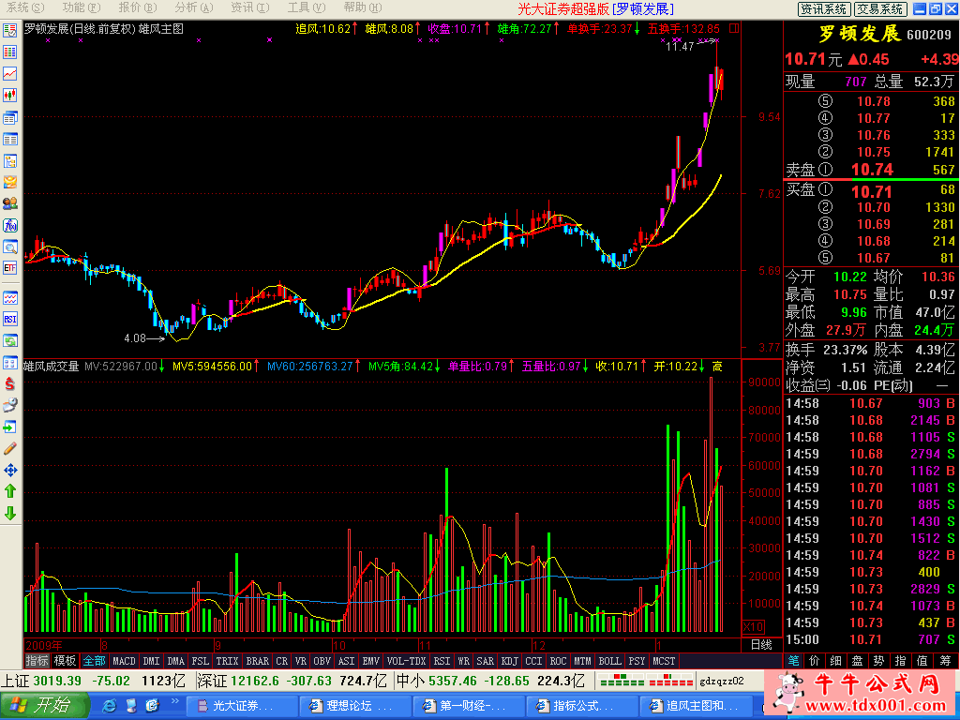The image size is (960, 720).
Task: Click the green up arrow icon
Action: tap(9, 491)
